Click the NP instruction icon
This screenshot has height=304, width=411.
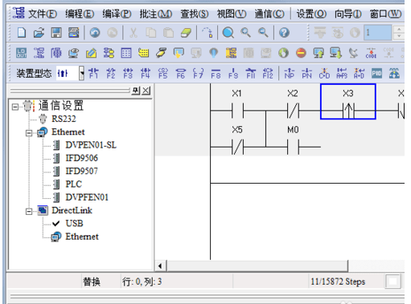pyautogui.click(x=290, y=73)
